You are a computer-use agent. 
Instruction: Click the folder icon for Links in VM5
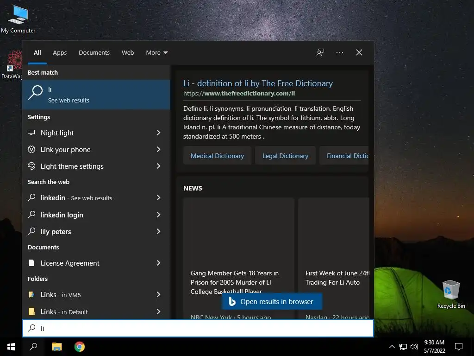tap(31, 294)
